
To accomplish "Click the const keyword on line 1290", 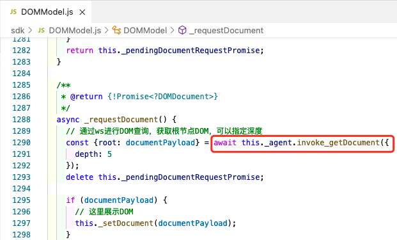I will click(x=77, y=143).
